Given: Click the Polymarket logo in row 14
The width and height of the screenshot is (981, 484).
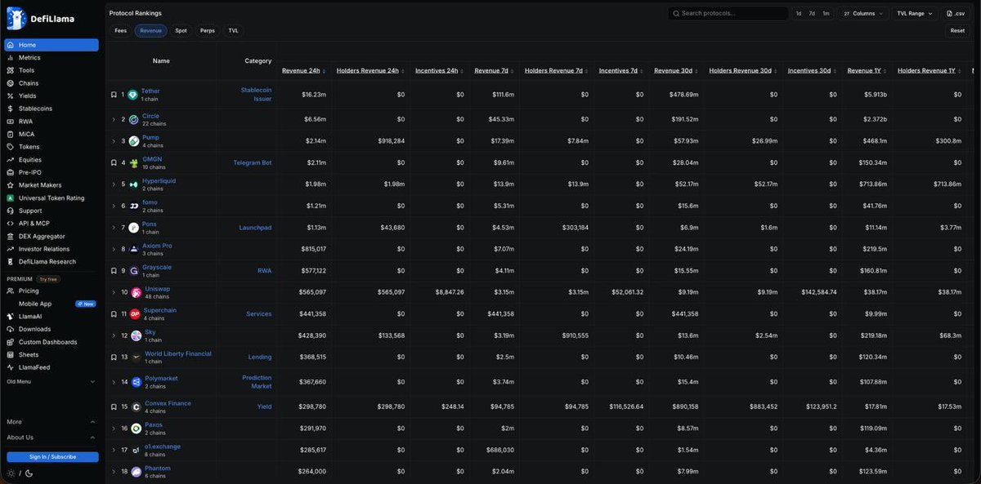Looking at the screenshot, I should pyautogui.click(x=136, y=382).
